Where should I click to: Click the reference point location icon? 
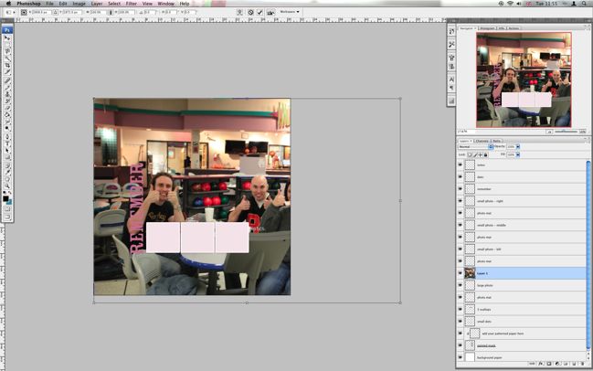(24, 12)
